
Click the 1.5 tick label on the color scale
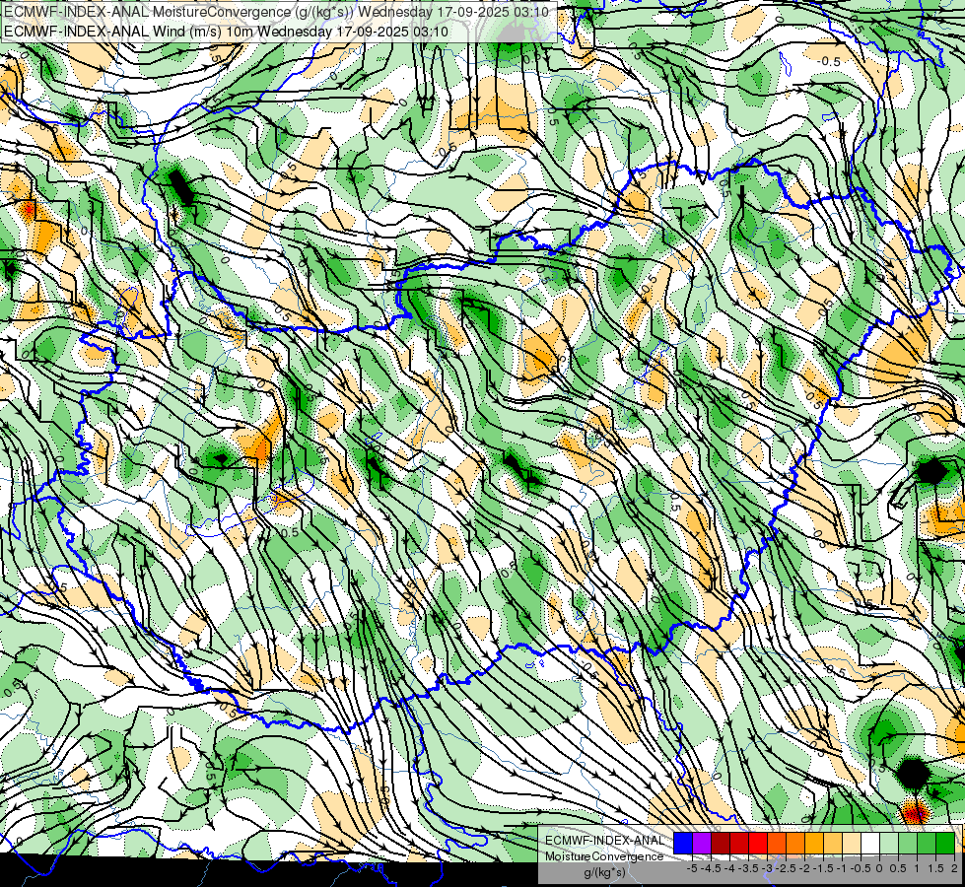[x=935, y=868]
